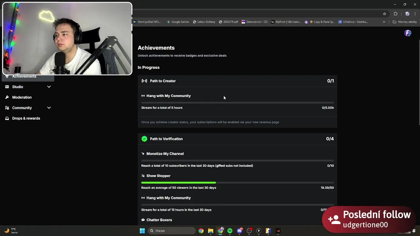This screenshot has width=420, height=236.
Task: Expand the Community submenu chevron
Action: click(x=49, y=108)
